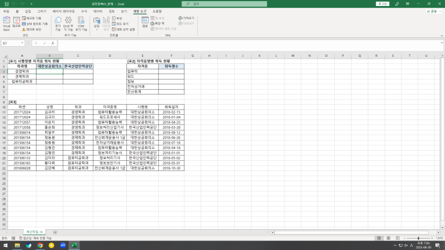Open File Explorer from the taskbar

coord(17,245)
